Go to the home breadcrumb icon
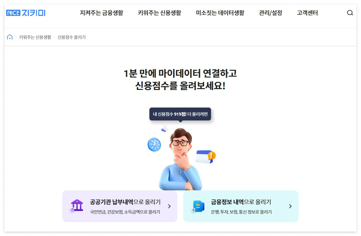Screen dimensions: 361x236 (10, 37)
